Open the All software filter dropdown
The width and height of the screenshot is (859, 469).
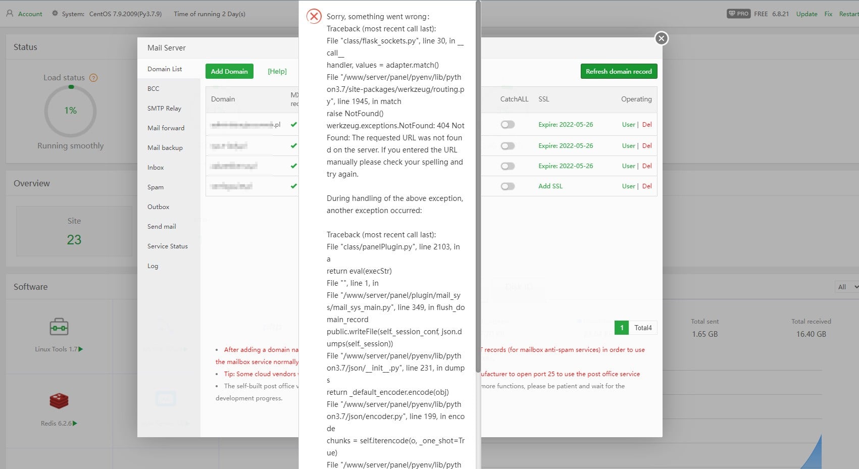pyautogui.click(x=846, y=287)
